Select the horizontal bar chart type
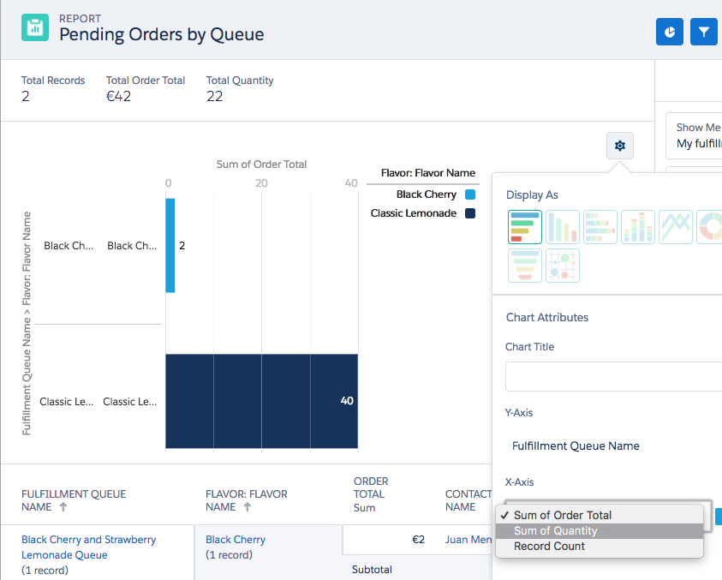722x580 pixels. pos(524,227)
